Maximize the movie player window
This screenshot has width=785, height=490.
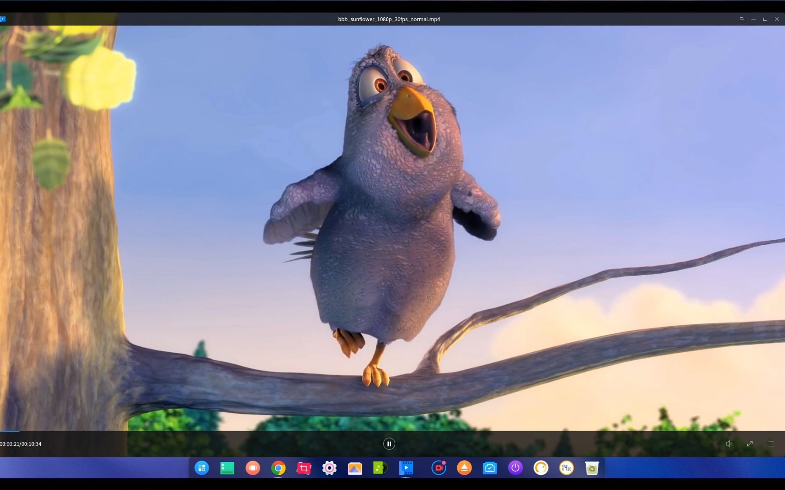765,19
